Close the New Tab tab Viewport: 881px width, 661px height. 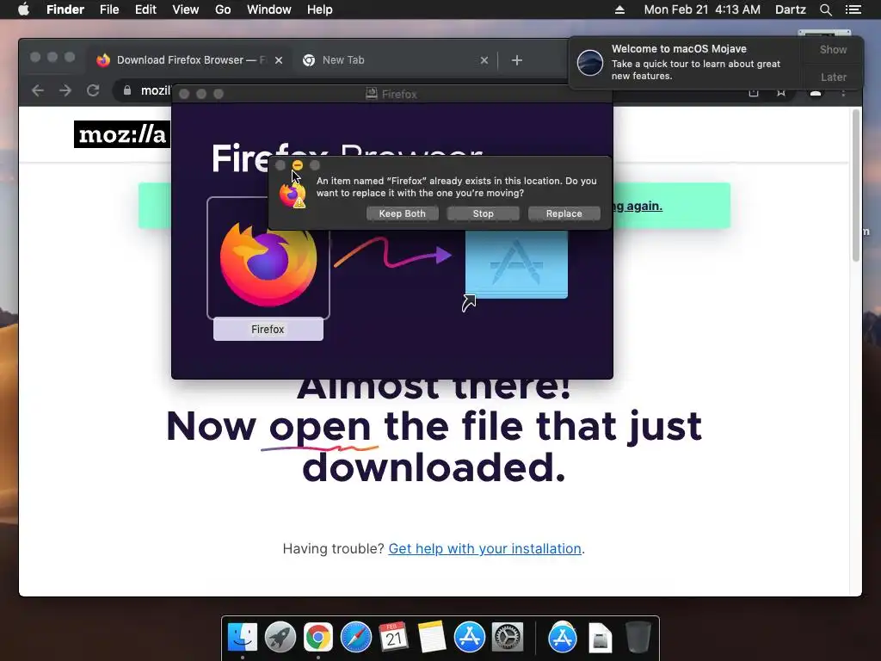(x=484, y=60)
